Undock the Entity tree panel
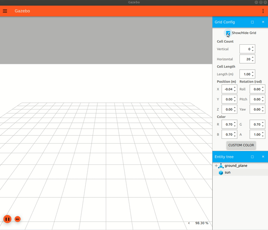 coord(252,157)
